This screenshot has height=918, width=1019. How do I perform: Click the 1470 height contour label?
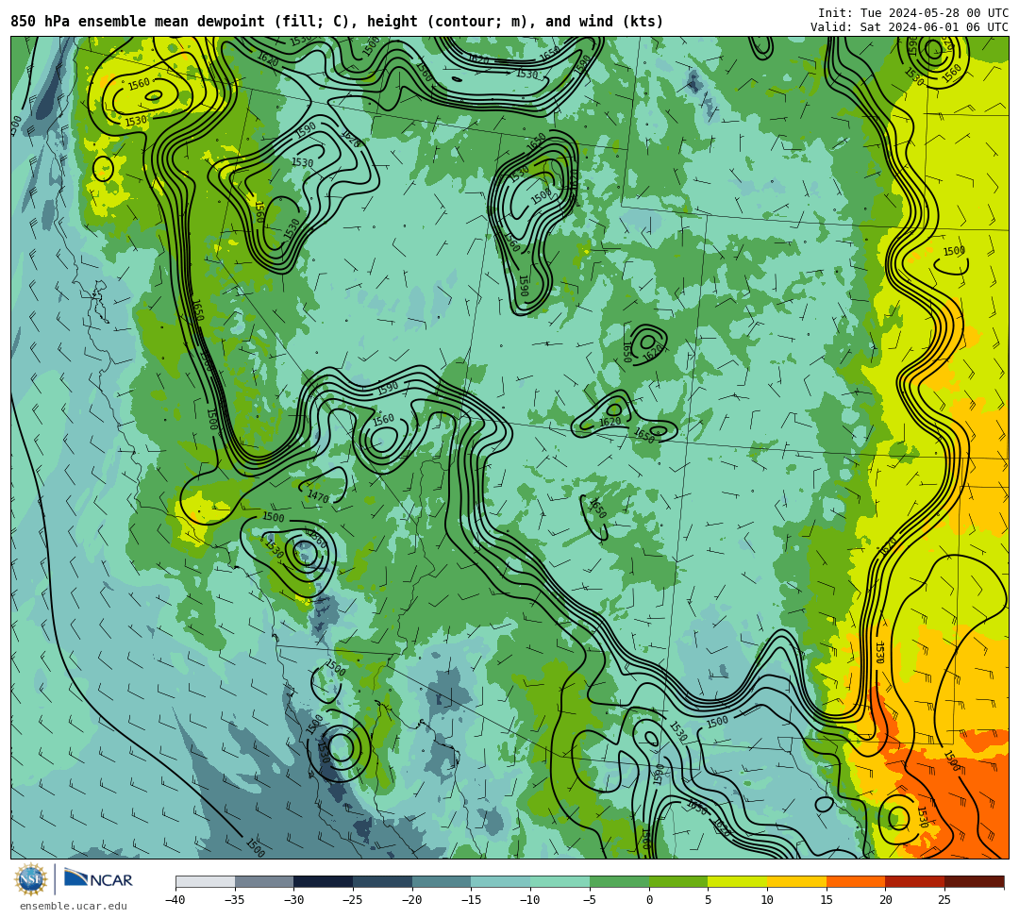click(x=318, y=496)
